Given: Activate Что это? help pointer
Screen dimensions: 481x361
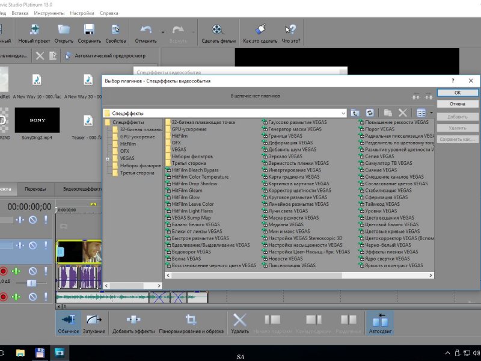Looking at the screenshot, I should click(x=291, y=34).
